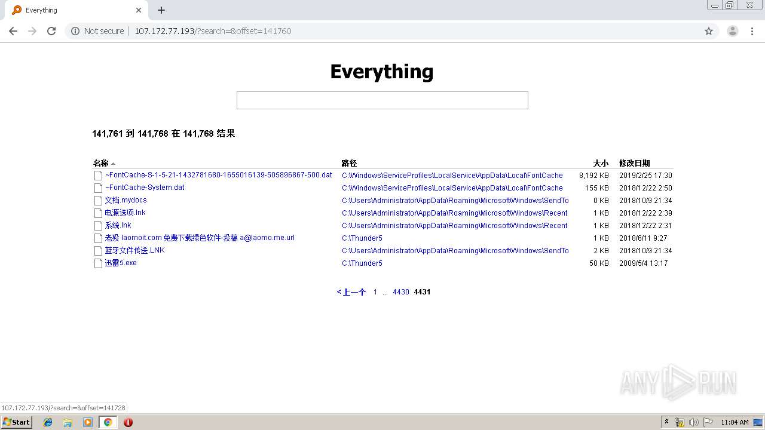
Task: Show hidden system tray icons arrow
Action: click(x=666, y=422)
